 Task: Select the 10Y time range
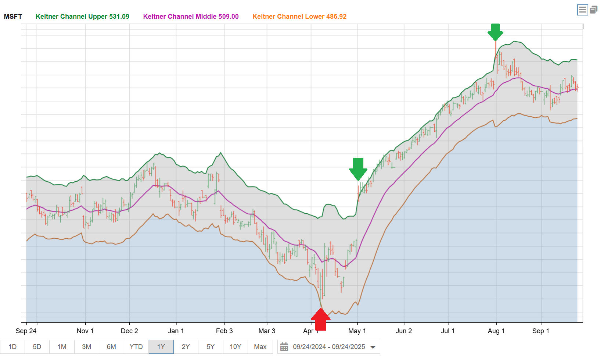[x=236, y=347]
